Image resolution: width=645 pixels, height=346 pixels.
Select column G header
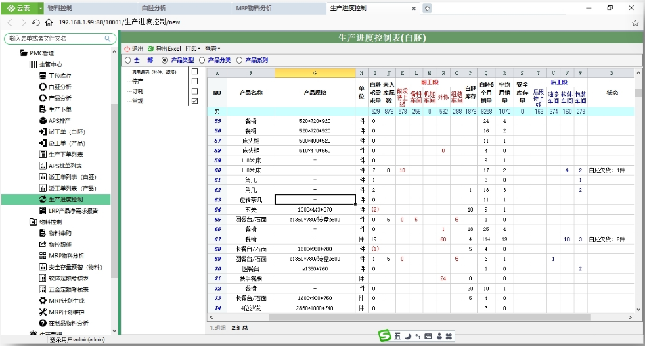315,73
